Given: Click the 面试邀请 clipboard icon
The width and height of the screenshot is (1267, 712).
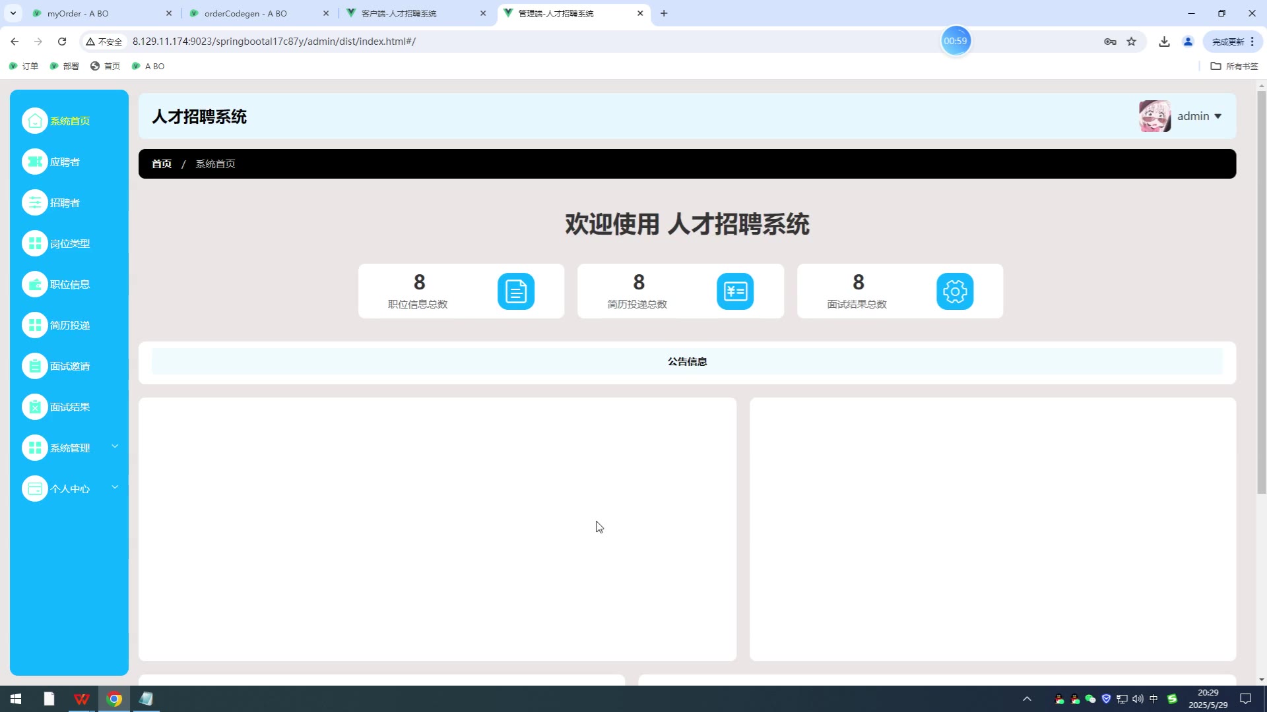Looking at the screenshot, I should [x=35, y=366].
